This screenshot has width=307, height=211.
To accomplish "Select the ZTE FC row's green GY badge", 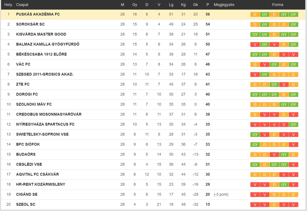I will click(274, 85).
